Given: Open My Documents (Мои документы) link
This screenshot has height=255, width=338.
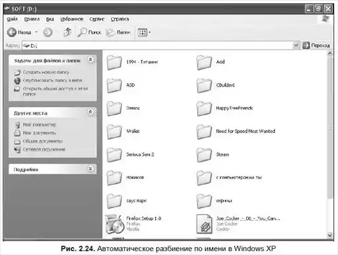Looking at the screenshot, I should click(39, 133).
